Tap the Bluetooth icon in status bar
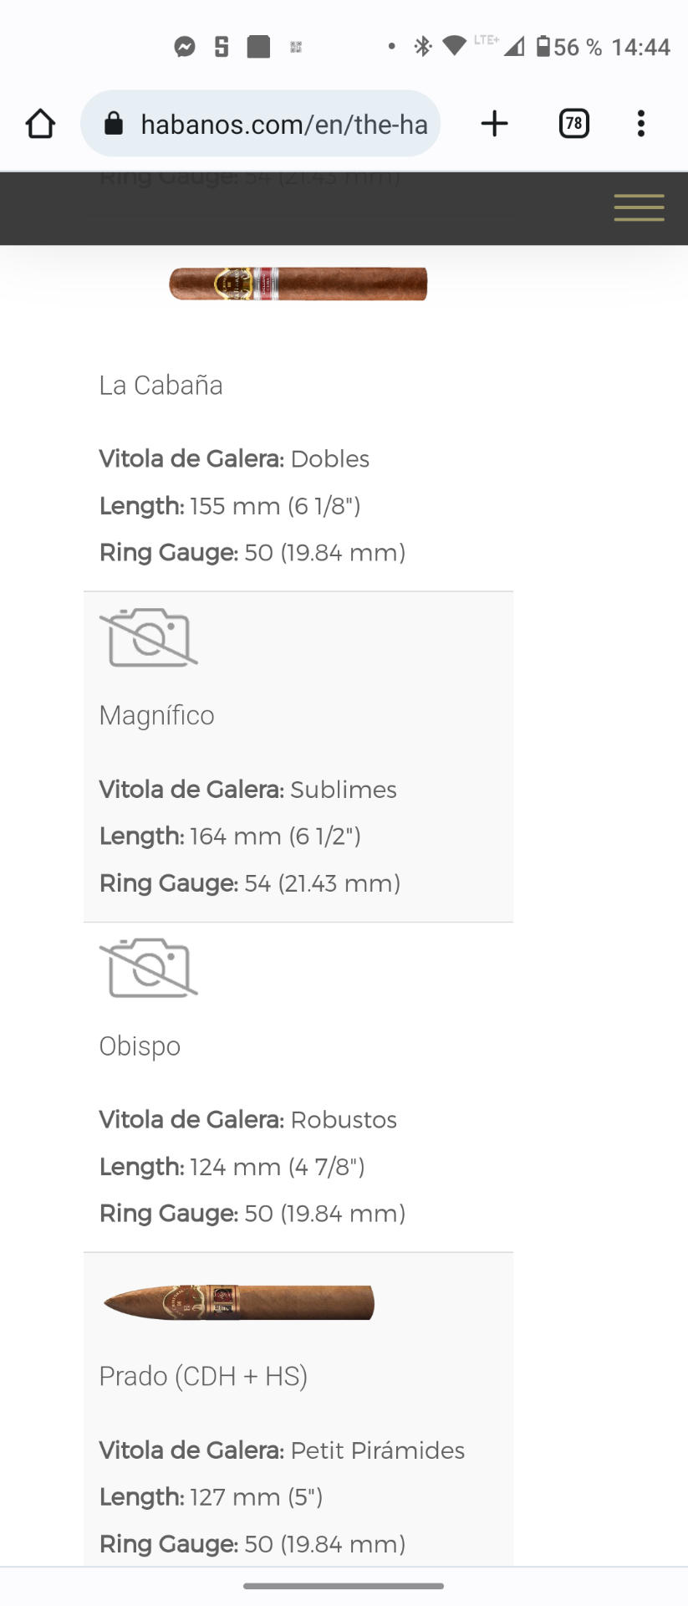 (423, 47)
